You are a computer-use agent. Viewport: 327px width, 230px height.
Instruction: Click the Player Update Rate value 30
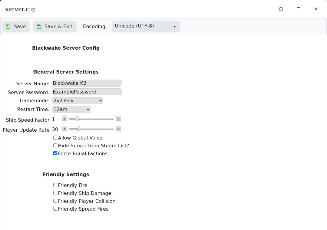pos(55,130)
